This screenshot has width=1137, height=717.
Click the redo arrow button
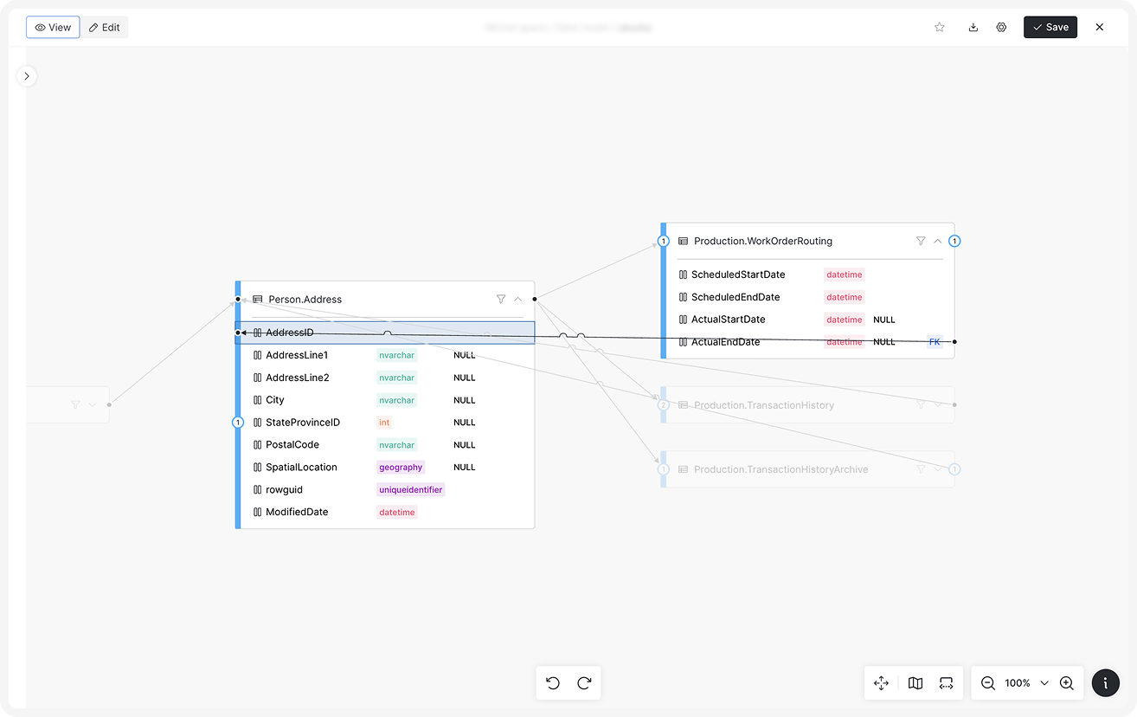click(584, 683)
